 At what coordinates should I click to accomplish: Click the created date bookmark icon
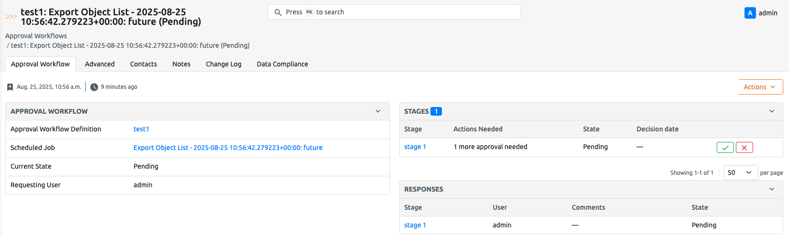10,87
